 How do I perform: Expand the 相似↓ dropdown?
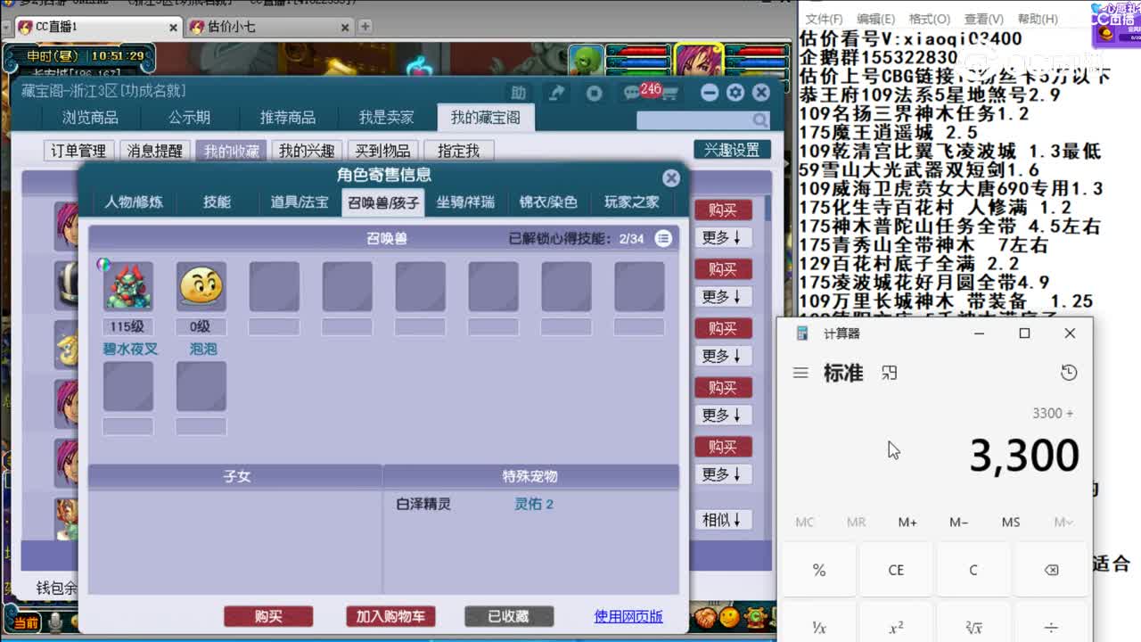pyautogui.click(x=723, y=520)
